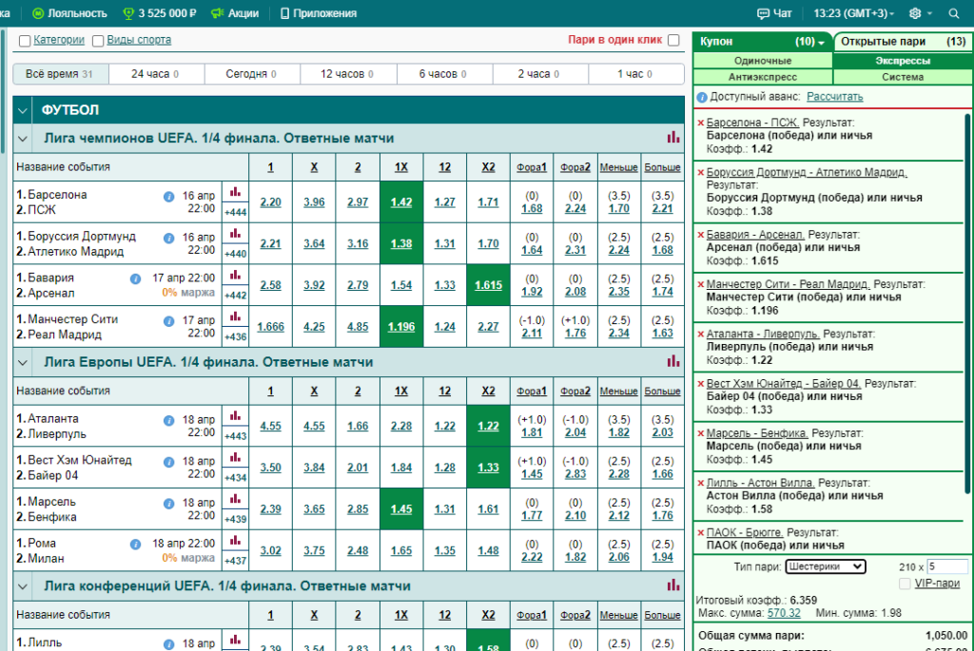Open the settings gear icon

[915, 13]
